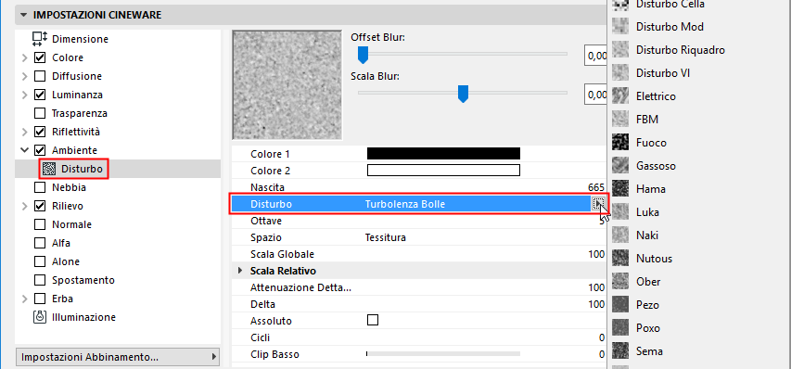Viewport: 791px width, 369px height.
Task: Click the Fuoco noise preview icon
Action: click(620, 142)
